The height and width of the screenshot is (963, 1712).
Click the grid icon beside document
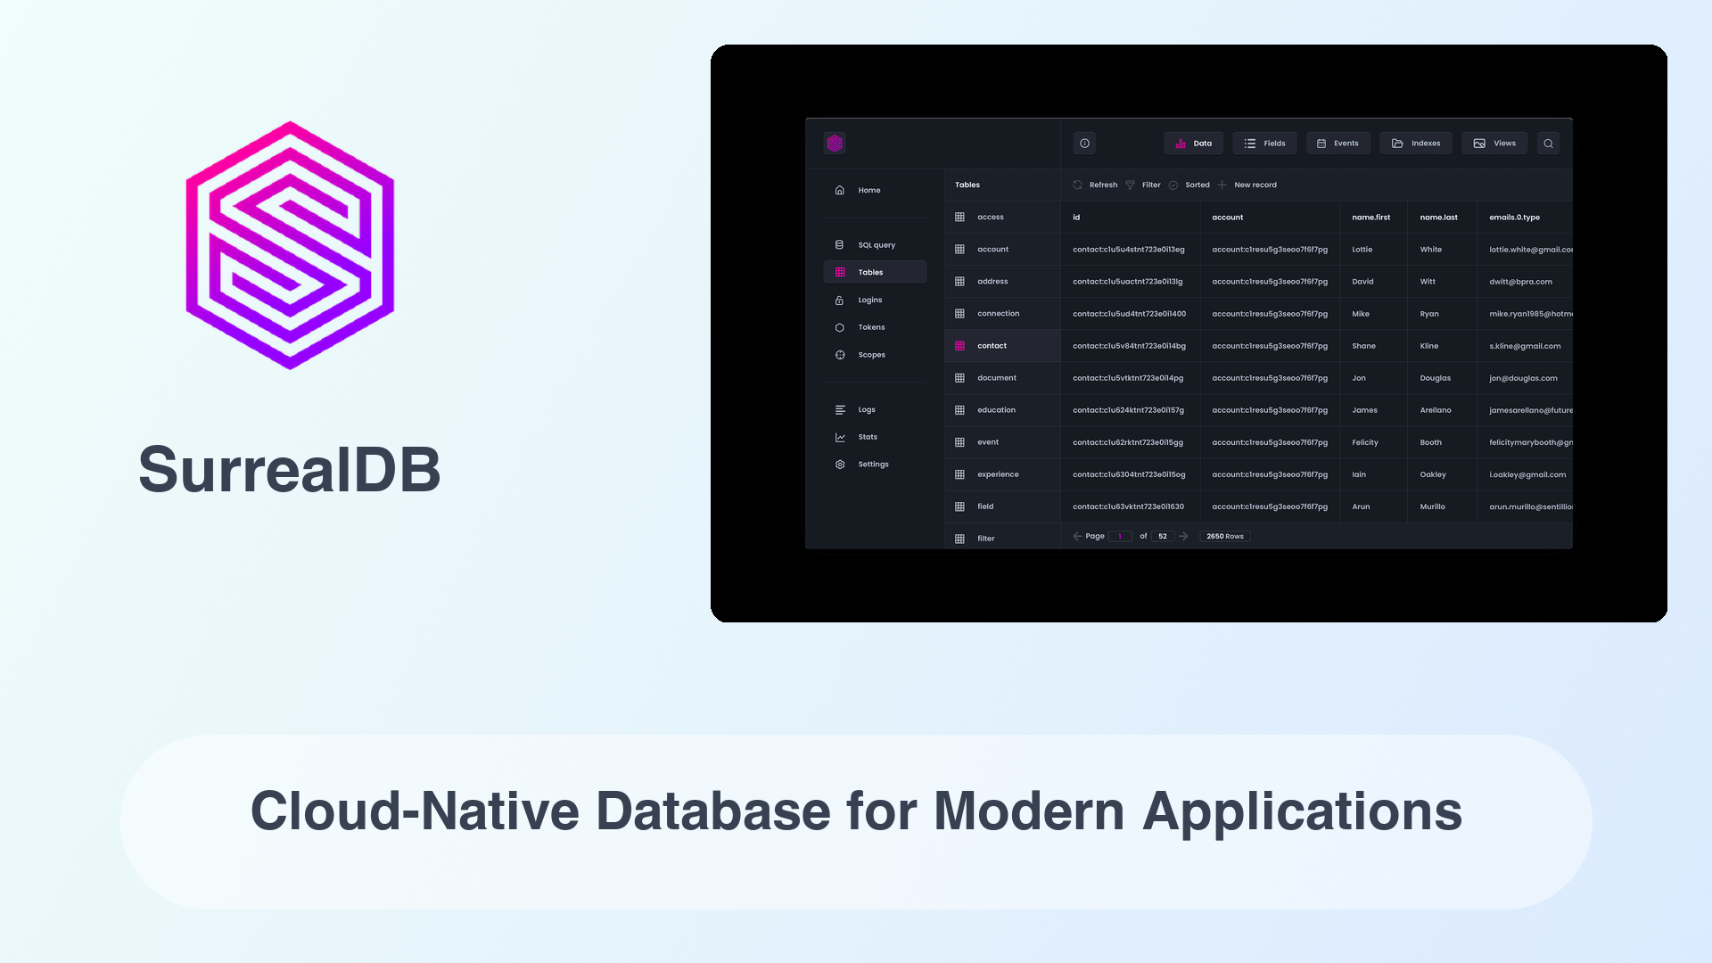[x=959, y=378]
